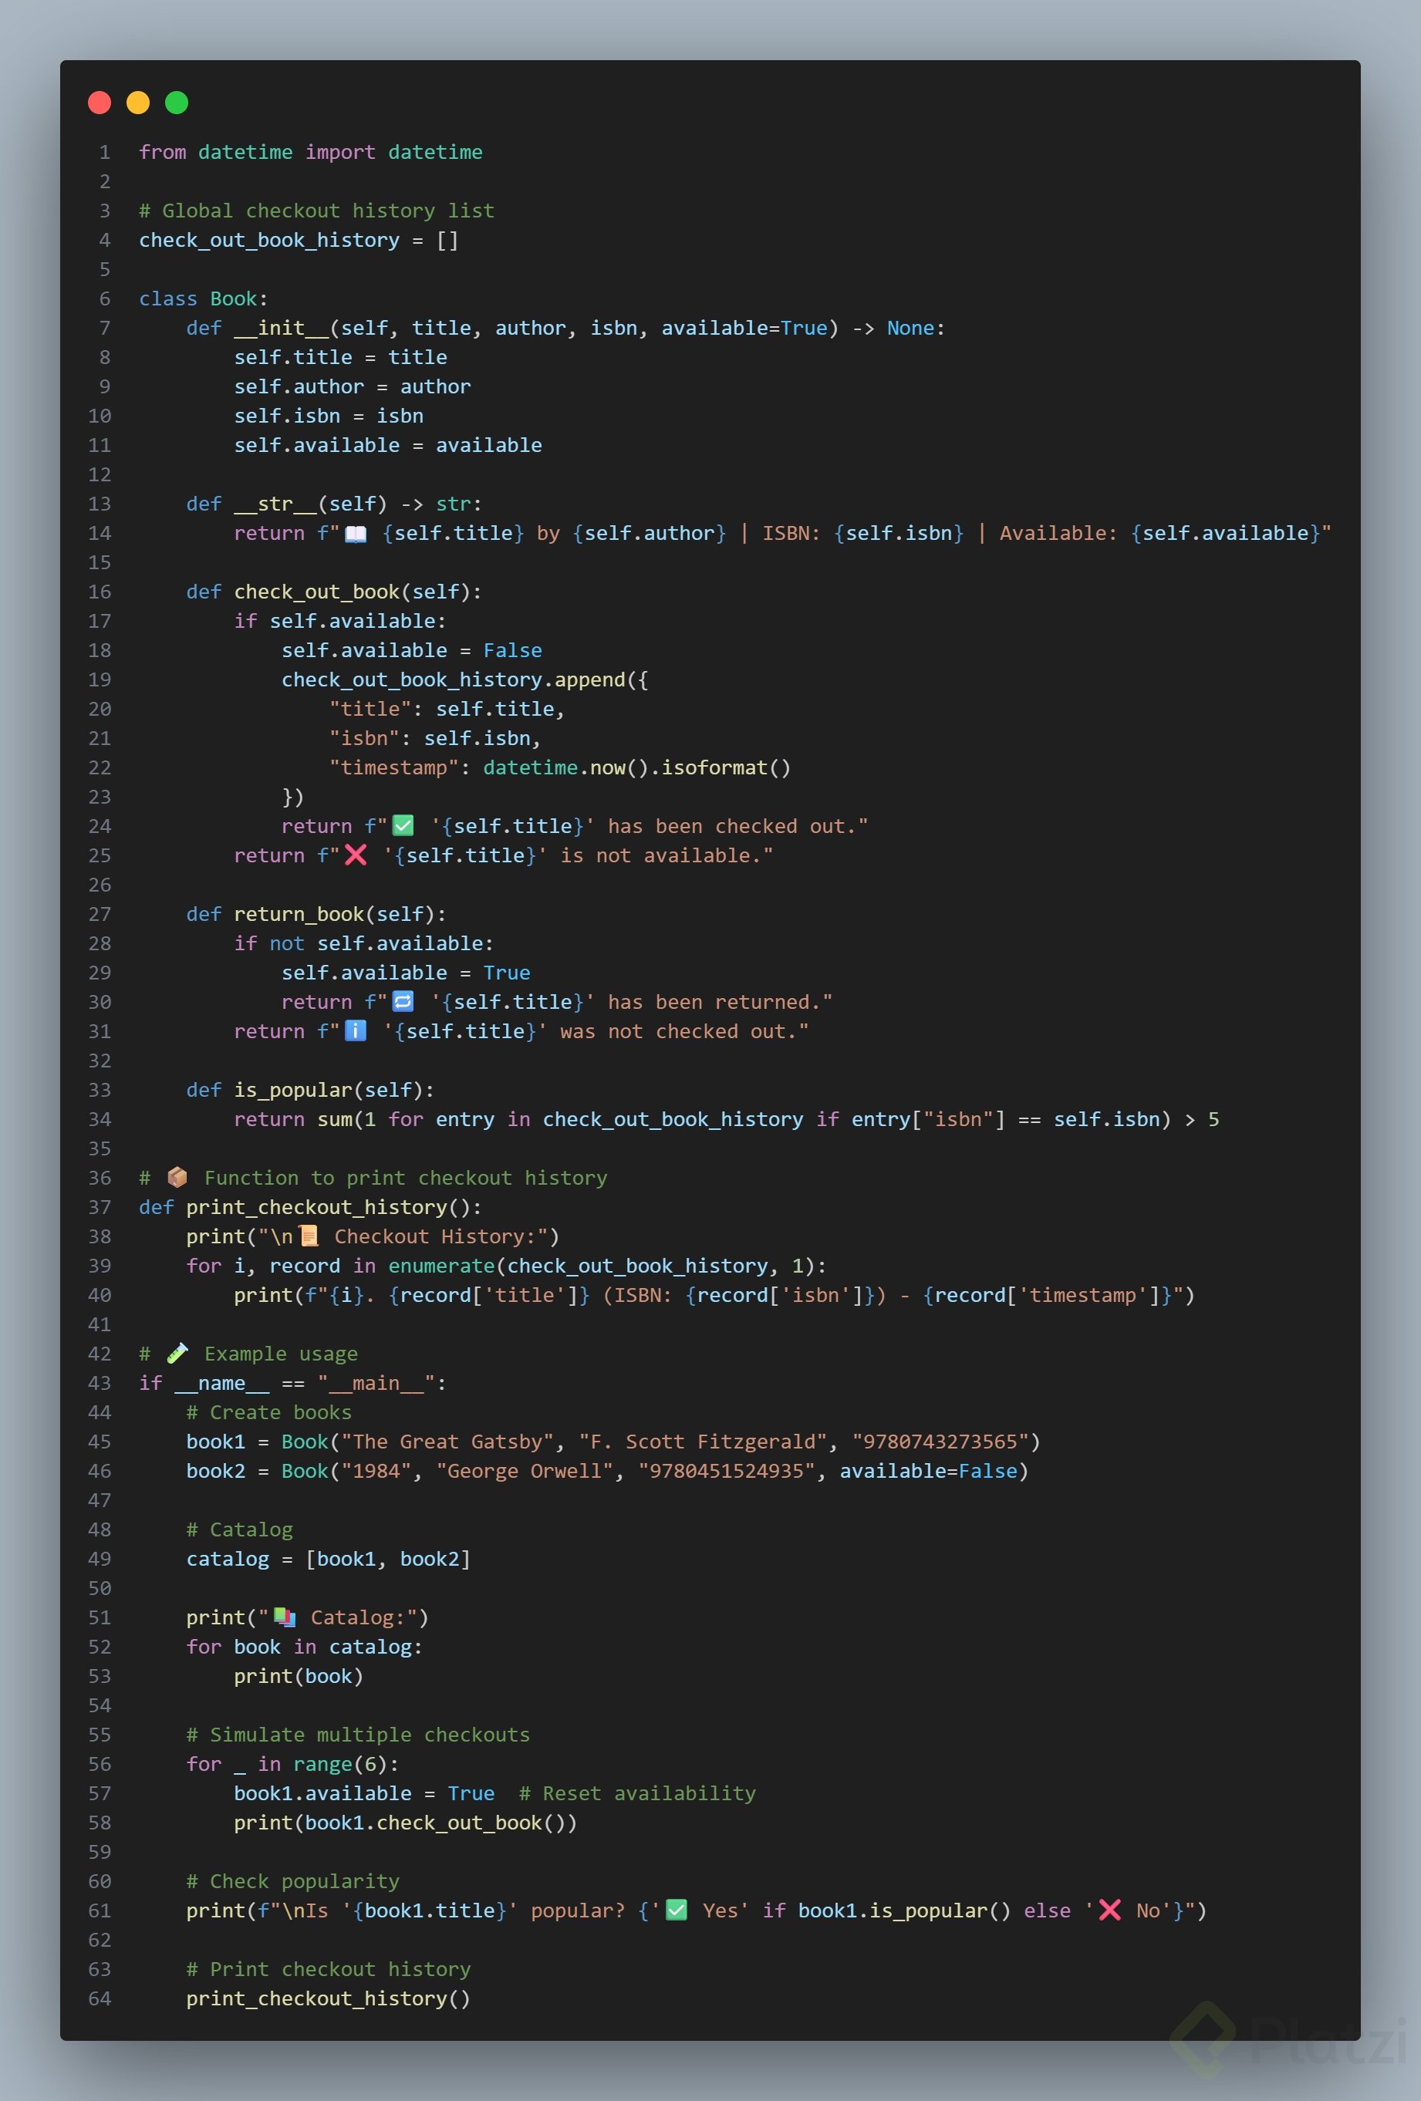1421x2101 pixels.
Task: Click the green maximize dot
Action: point(177,103)
